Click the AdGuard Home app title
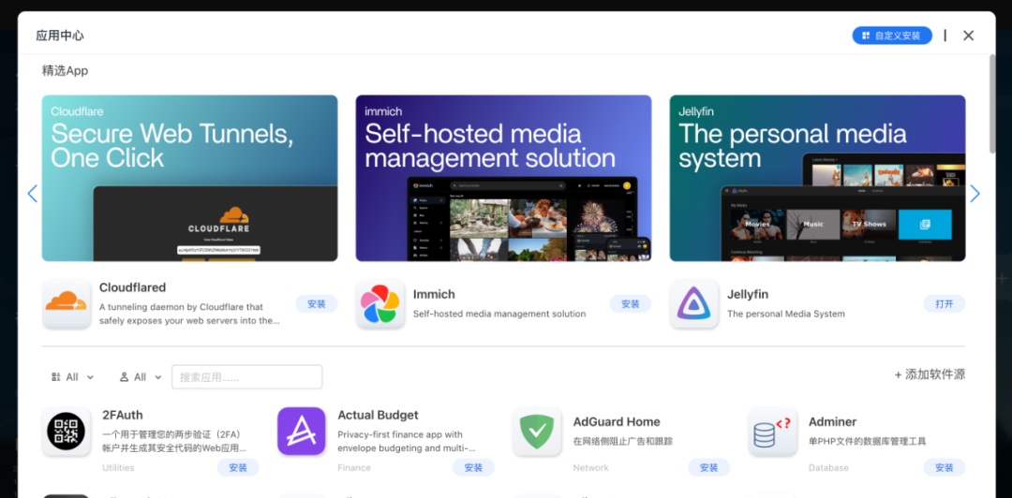1012x498 pixels. (617, 422)
